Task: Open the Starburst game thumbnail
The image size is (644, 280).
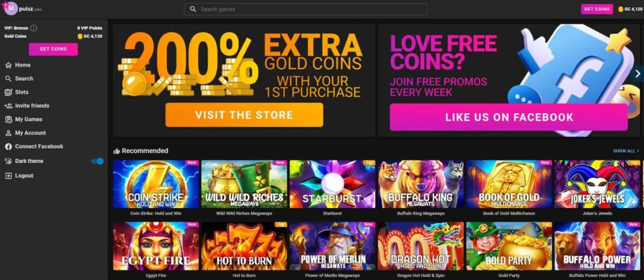Action: 332,184
